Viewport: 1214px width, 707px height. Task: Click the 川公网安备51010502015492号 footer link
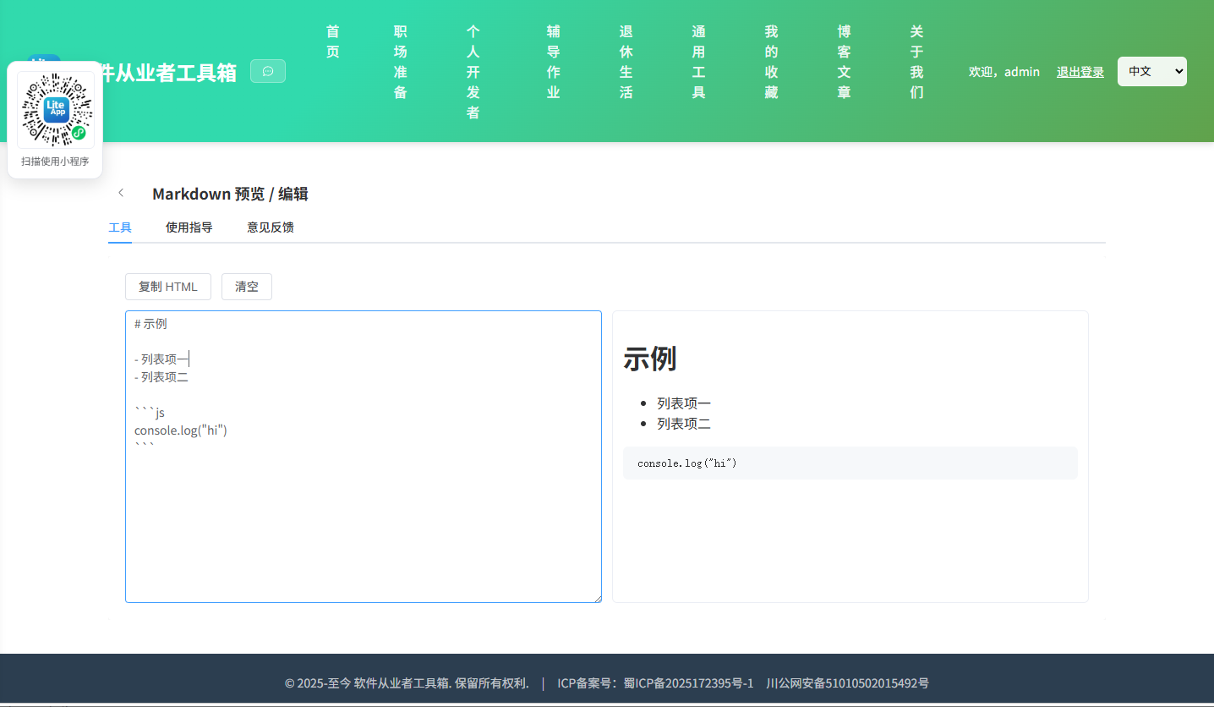[x=847, y=683]
